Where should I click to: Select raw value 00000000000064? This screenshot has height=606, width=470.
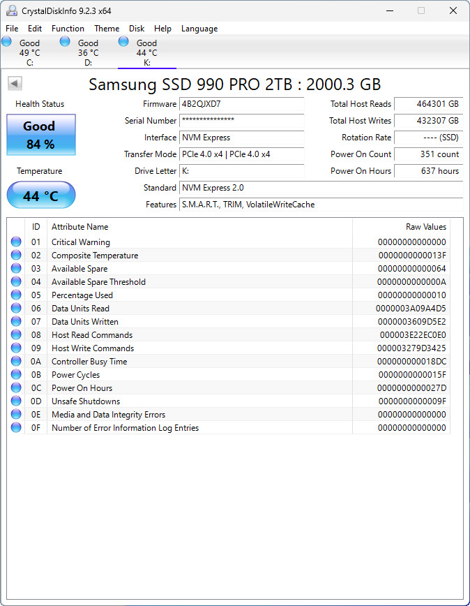click(412, 269)
